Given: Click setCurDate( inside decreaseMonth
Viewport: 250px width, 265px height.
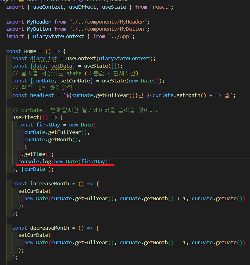Looking at the screenshot, I should 35,235.
